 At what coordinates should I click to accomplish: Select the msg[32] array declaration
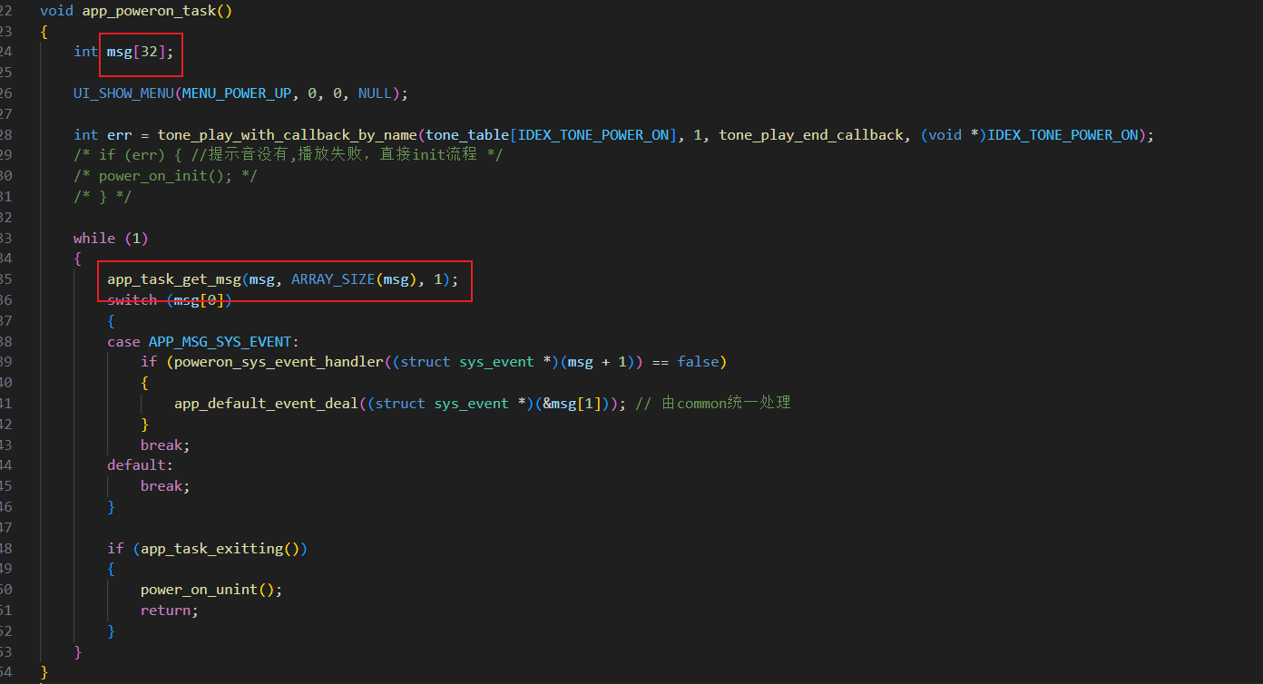[x=141, y=52]
